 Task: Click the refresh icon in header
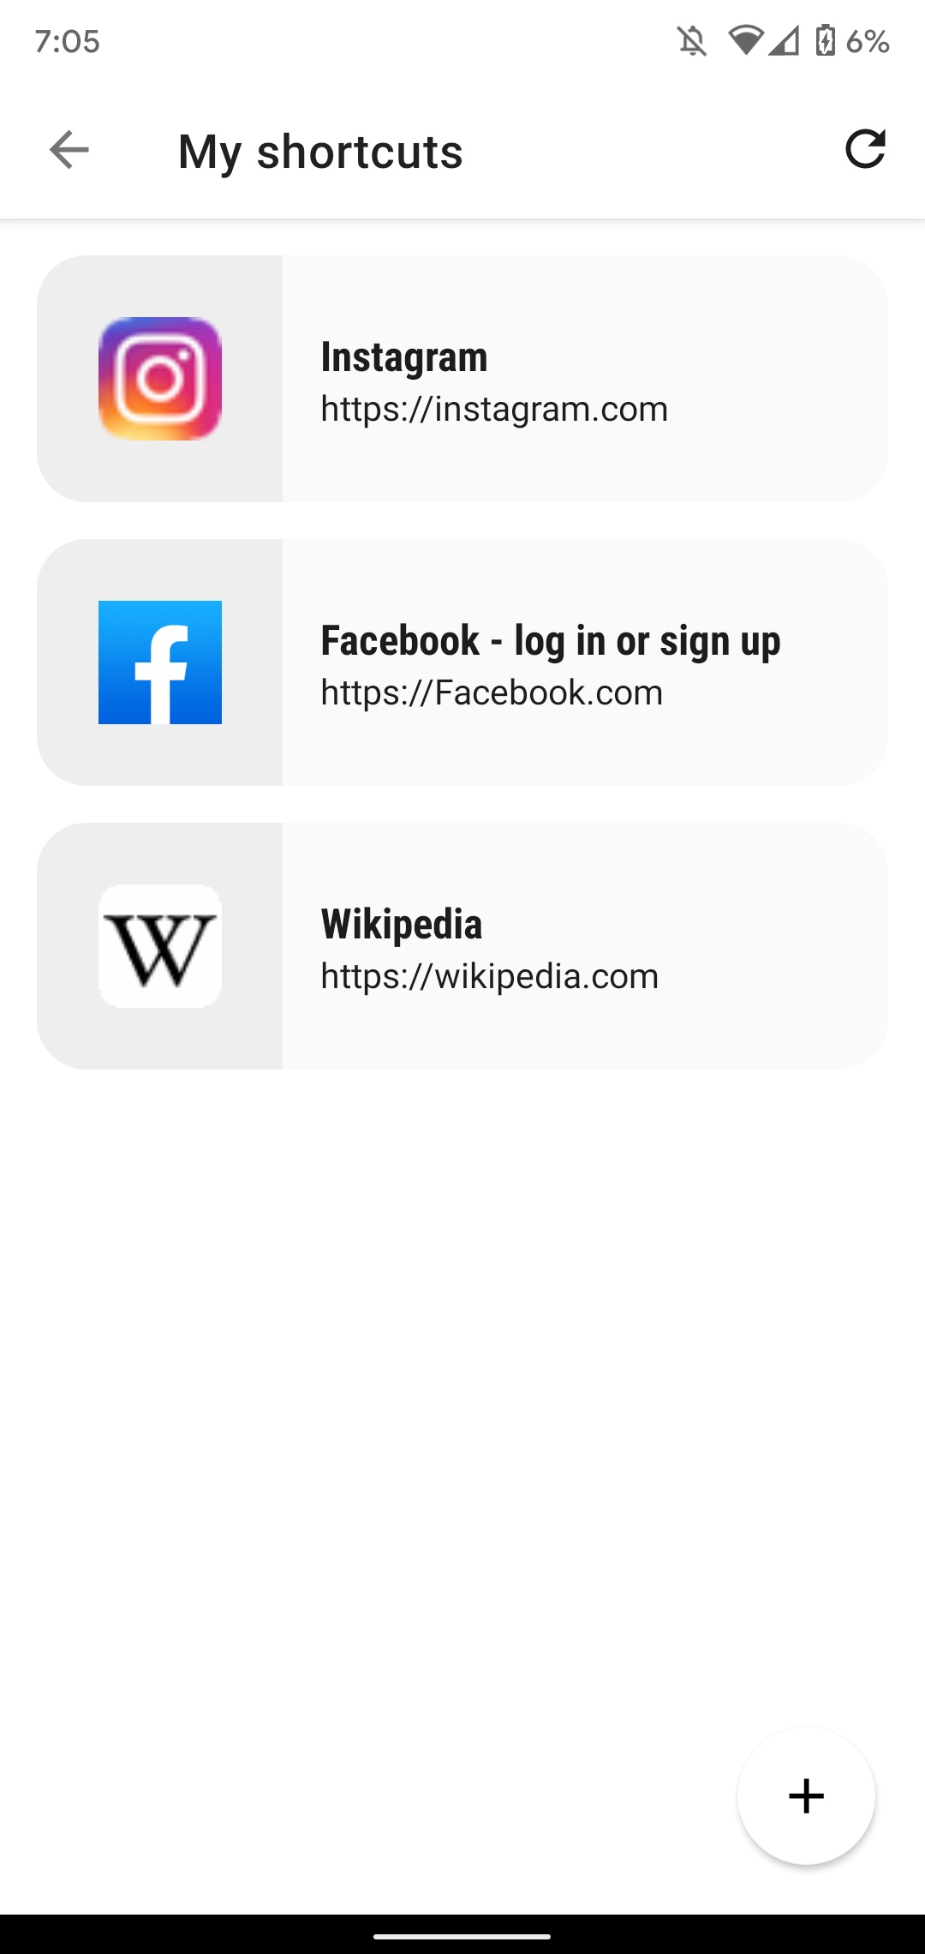(865, 149)
